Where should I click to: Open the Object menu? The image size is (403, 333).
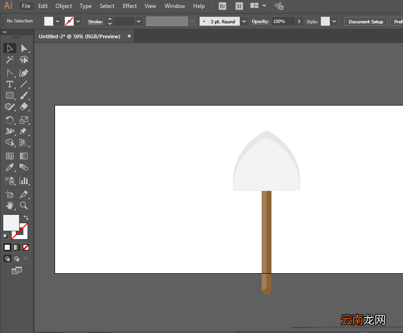coord(64,6)
